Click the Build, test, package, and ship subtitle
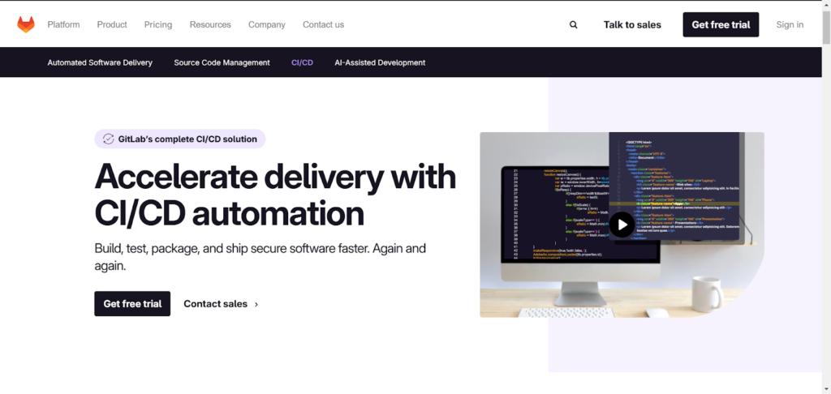This screenshot has width=831, height=394. tap(260, 257)
